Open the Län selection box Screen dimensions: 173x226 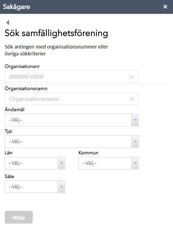(x=31, y=163)
